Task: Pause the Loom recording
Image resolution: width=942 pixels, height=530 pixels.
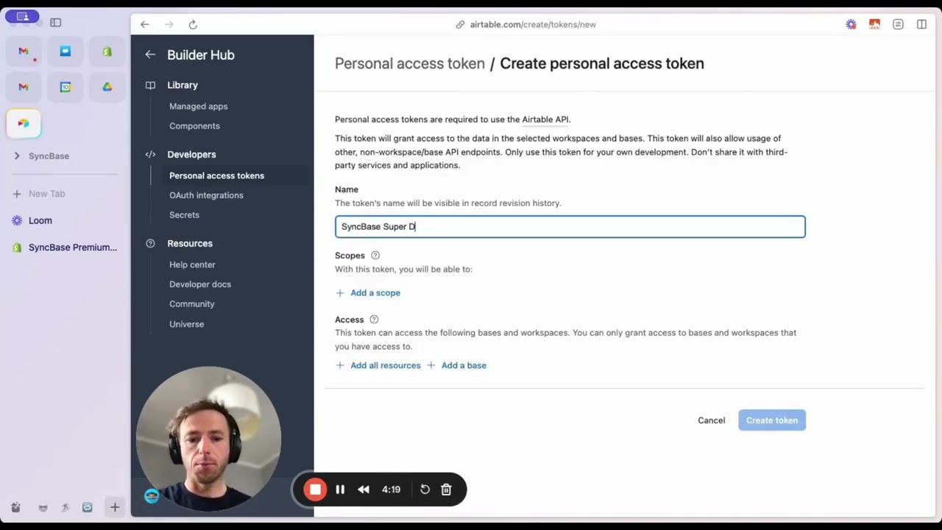Action: 340,490
